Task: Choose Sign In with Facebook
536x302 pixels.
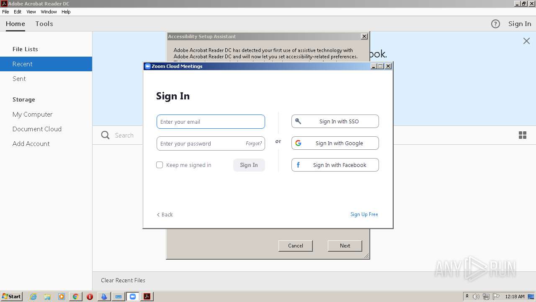Action: (x=335, y=165)
